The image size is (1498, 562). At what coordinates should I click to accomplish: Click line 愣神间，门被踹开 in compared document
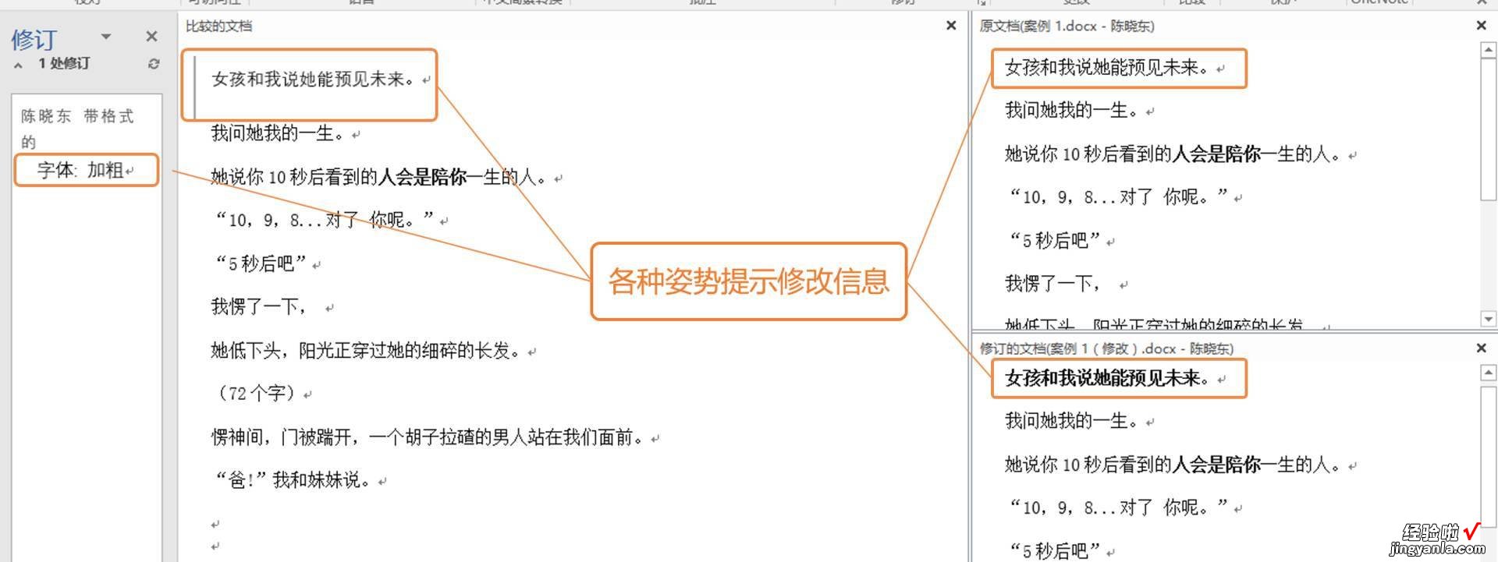(428, 437)
